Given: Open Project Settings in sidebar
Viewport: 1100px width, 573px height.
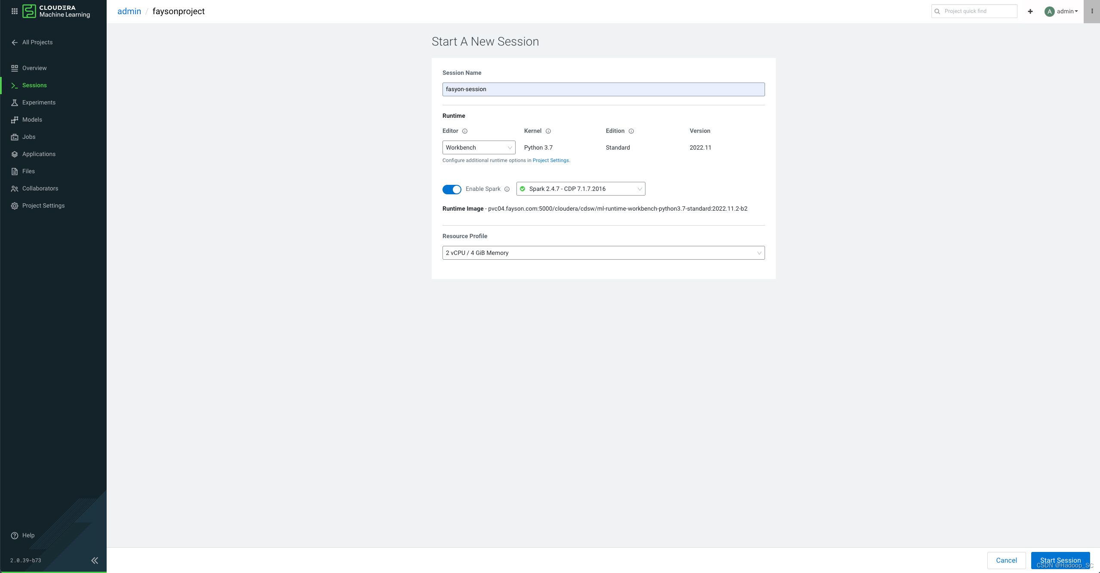Looking at the screenshot, I should pyautogui.click(x=43, y=205).
